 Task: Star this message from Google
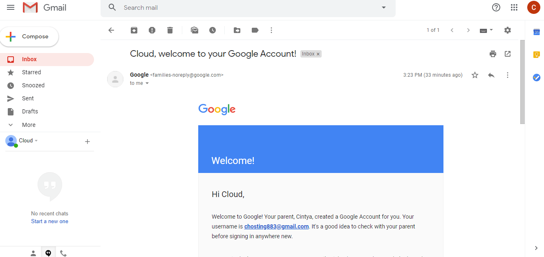click(475, 75)
